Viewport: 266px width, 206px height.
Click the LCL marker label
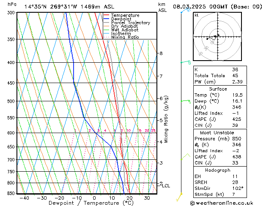[x=166, y=186]
